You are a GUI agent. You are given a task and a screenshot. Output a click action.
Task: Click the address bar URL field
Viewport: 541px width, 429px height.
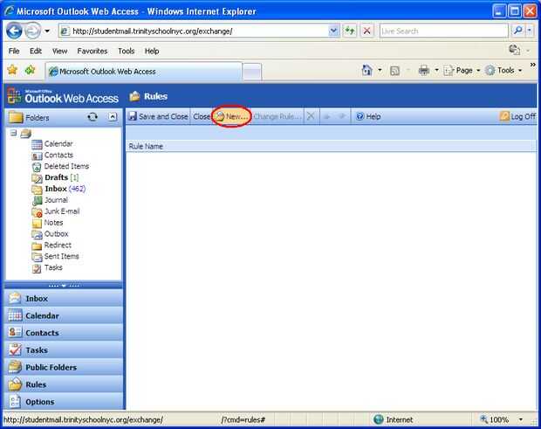193,31
